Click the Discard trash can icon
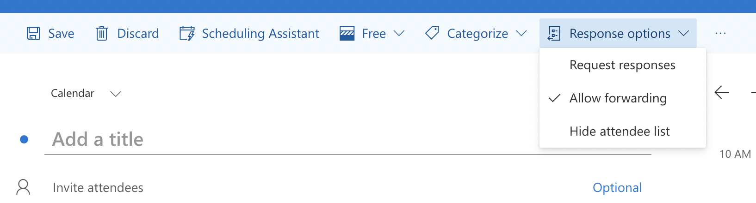Image resolution: width=756 pixels, height=203 pixels. [101, 34]
